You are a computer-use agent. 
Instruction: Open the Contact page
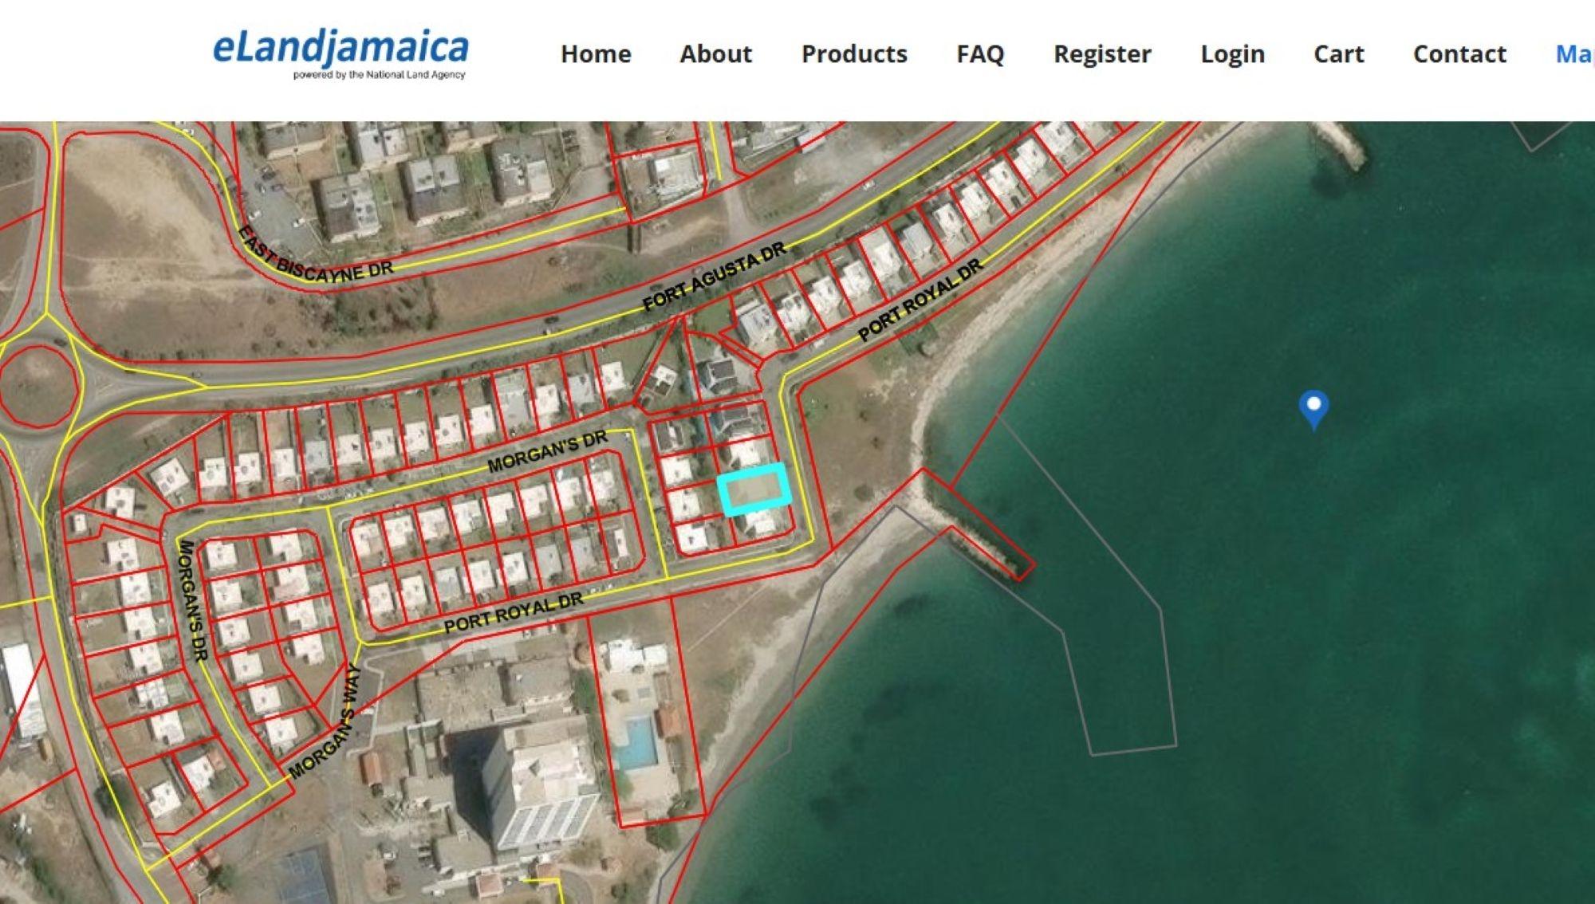coord(1459,54)
